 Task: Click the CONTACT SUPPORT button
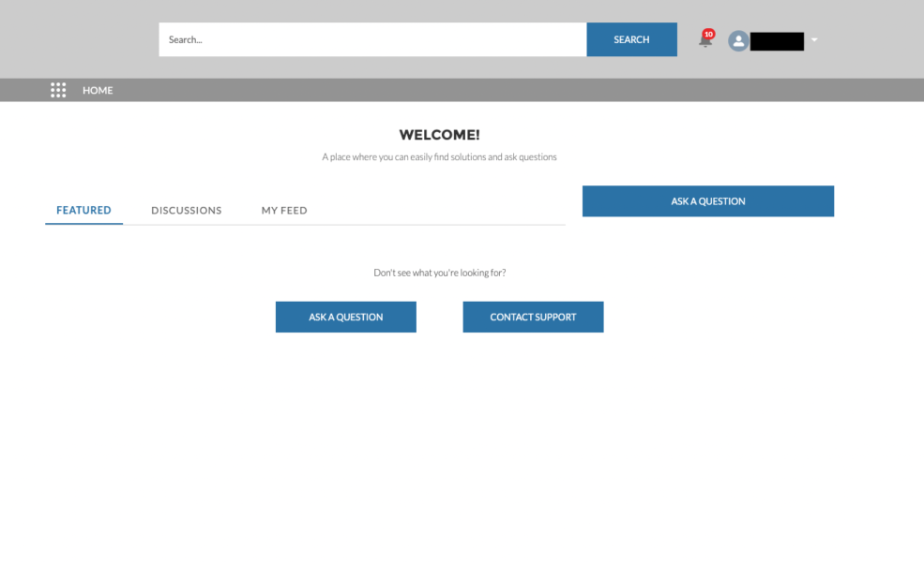[533, 318]
